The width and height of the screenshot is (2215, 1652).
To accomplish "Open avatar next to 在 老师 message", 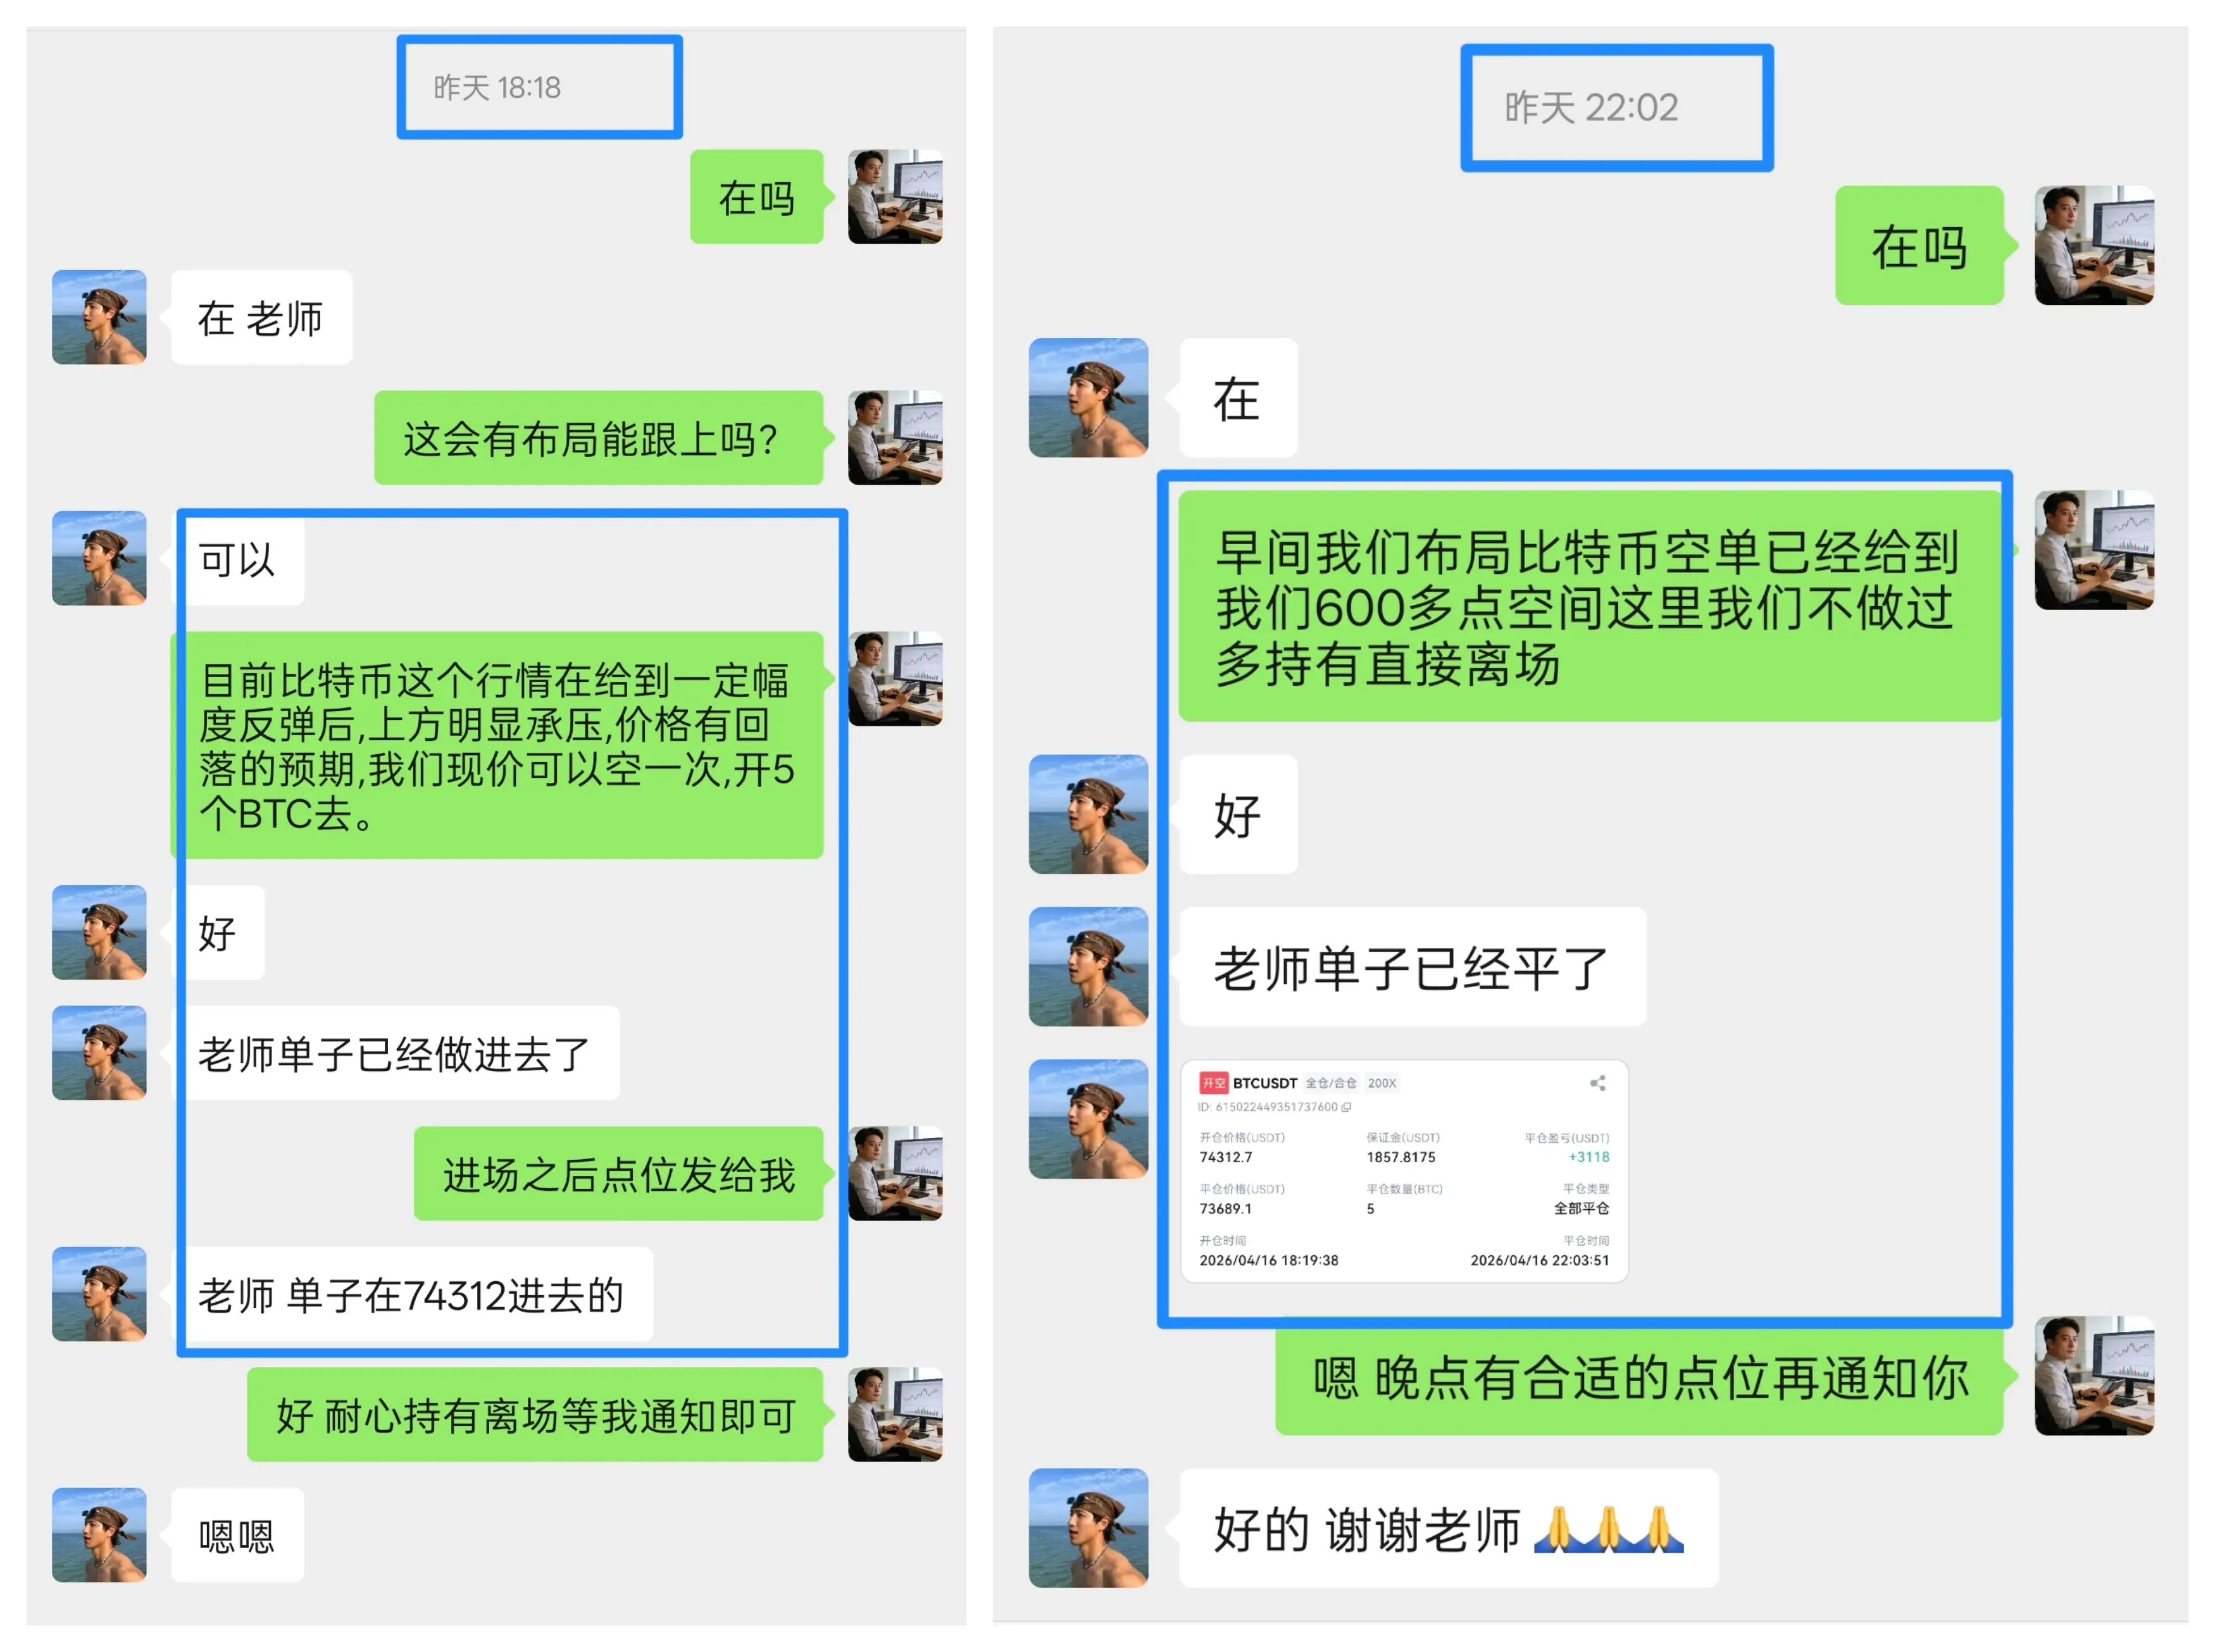I will point(99,317).
